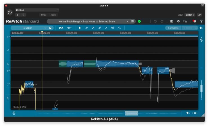Click top-right playback follow icon
209x127 pixels.
pyautogui.click(x=201, y=28)
